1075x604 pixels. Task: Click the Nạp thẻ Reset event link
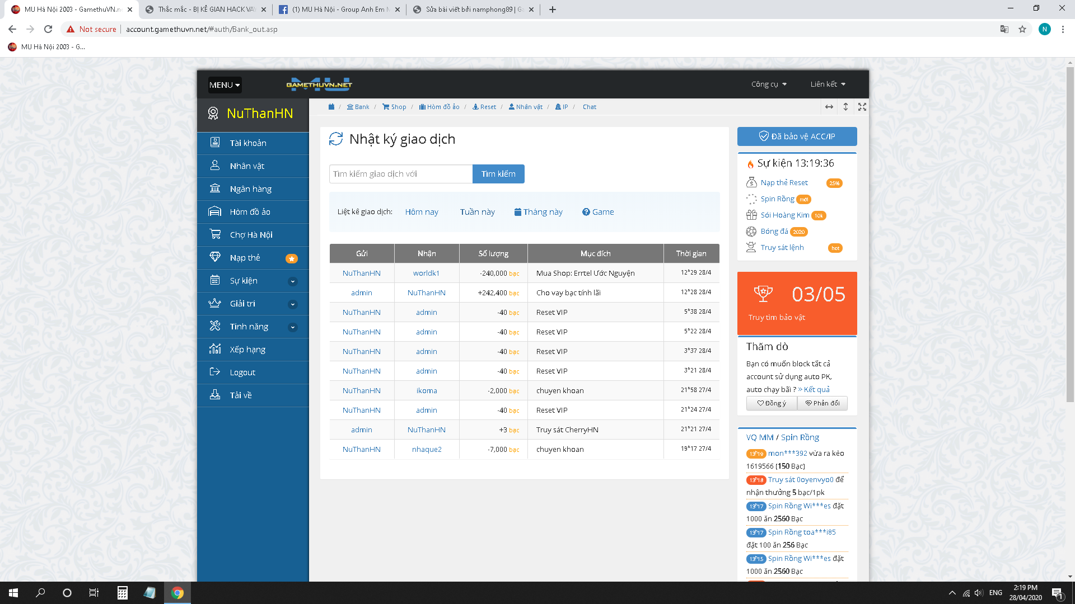pyautogui.click(x=784, y=183)
